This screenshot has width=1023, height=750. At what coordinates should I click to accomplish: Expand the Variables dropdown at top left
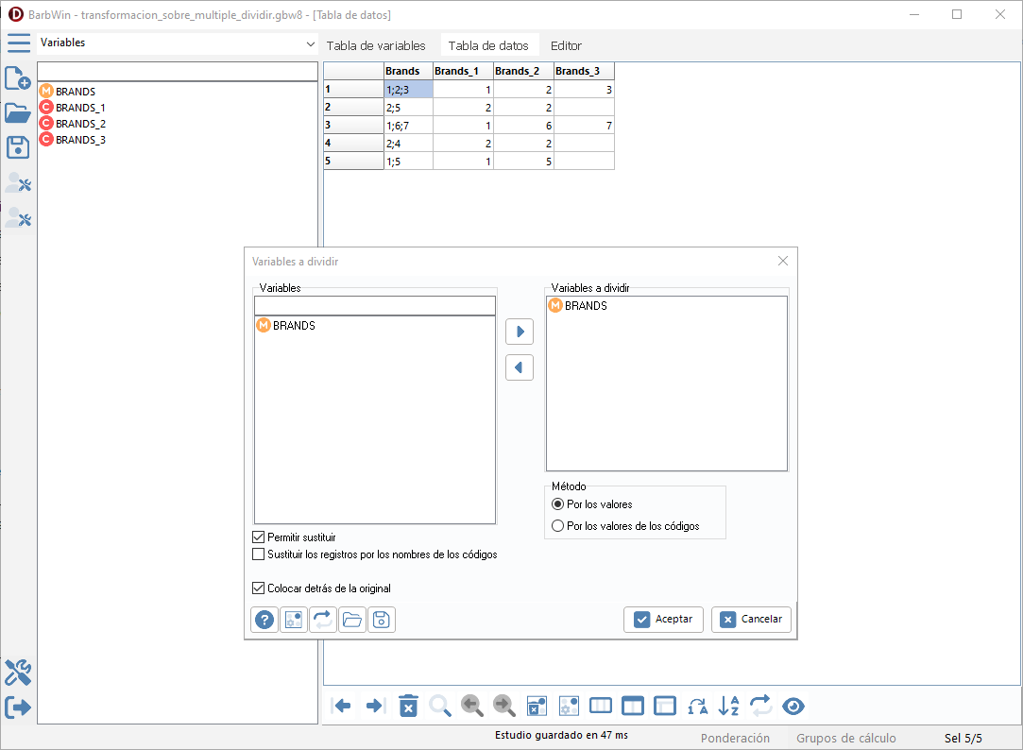click(311, 43)
